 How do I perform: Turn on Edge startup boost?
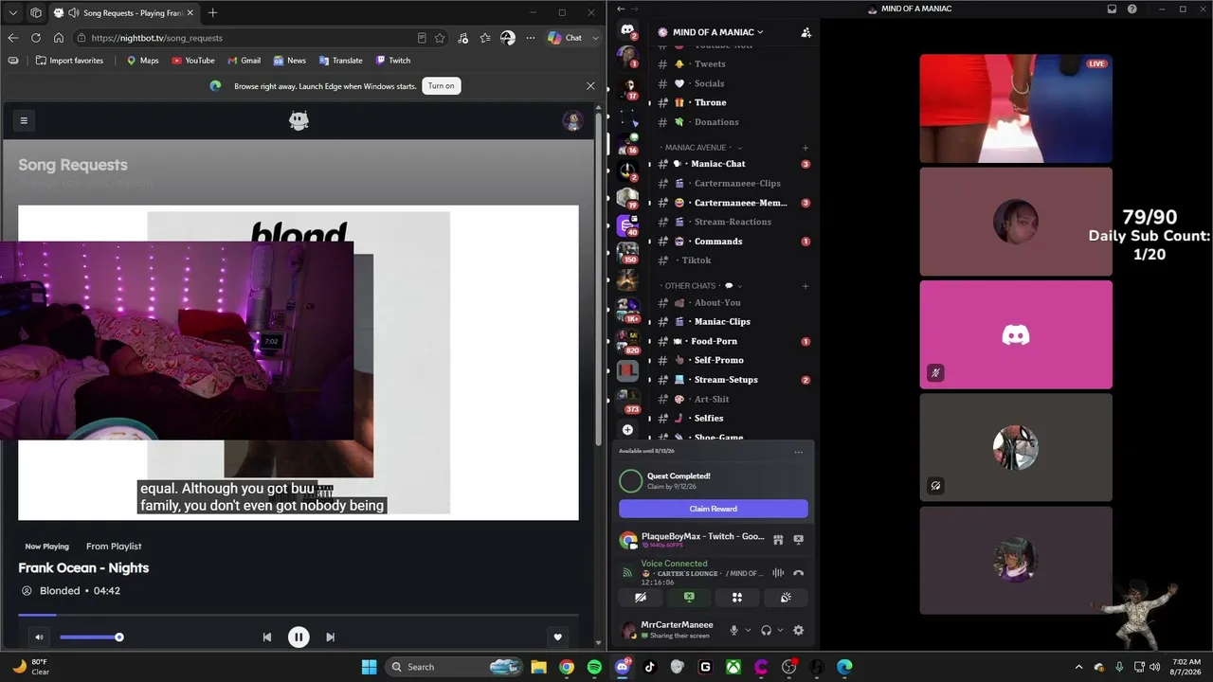[x=442, y=85]
